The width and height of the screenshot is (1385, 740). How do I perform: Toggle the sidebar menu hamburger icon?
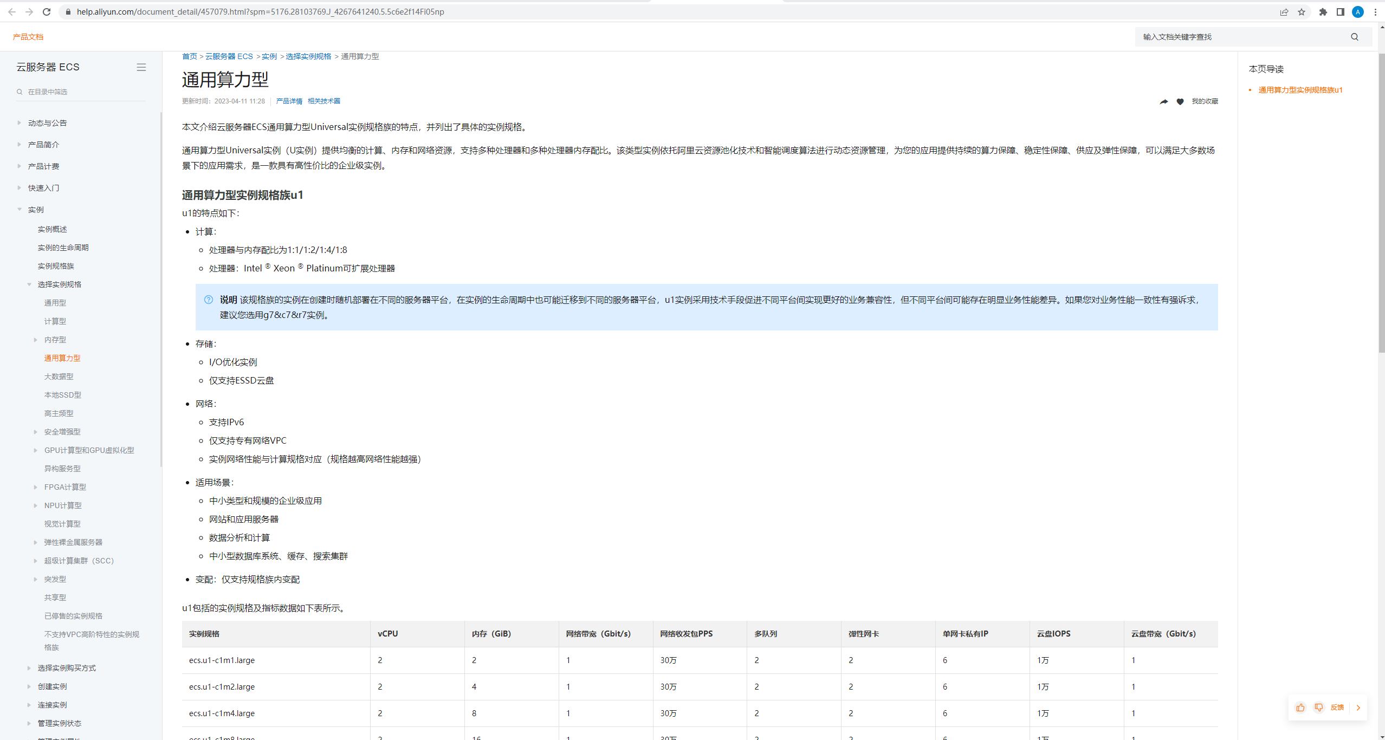pyautogui.click(x=141, y=67)
